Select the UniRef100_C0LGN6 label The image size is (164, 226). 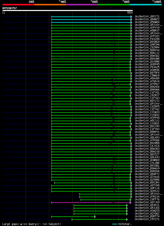(147, 163)
